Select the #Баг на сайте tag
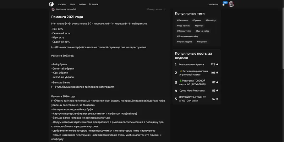 (x=202, y=31)
